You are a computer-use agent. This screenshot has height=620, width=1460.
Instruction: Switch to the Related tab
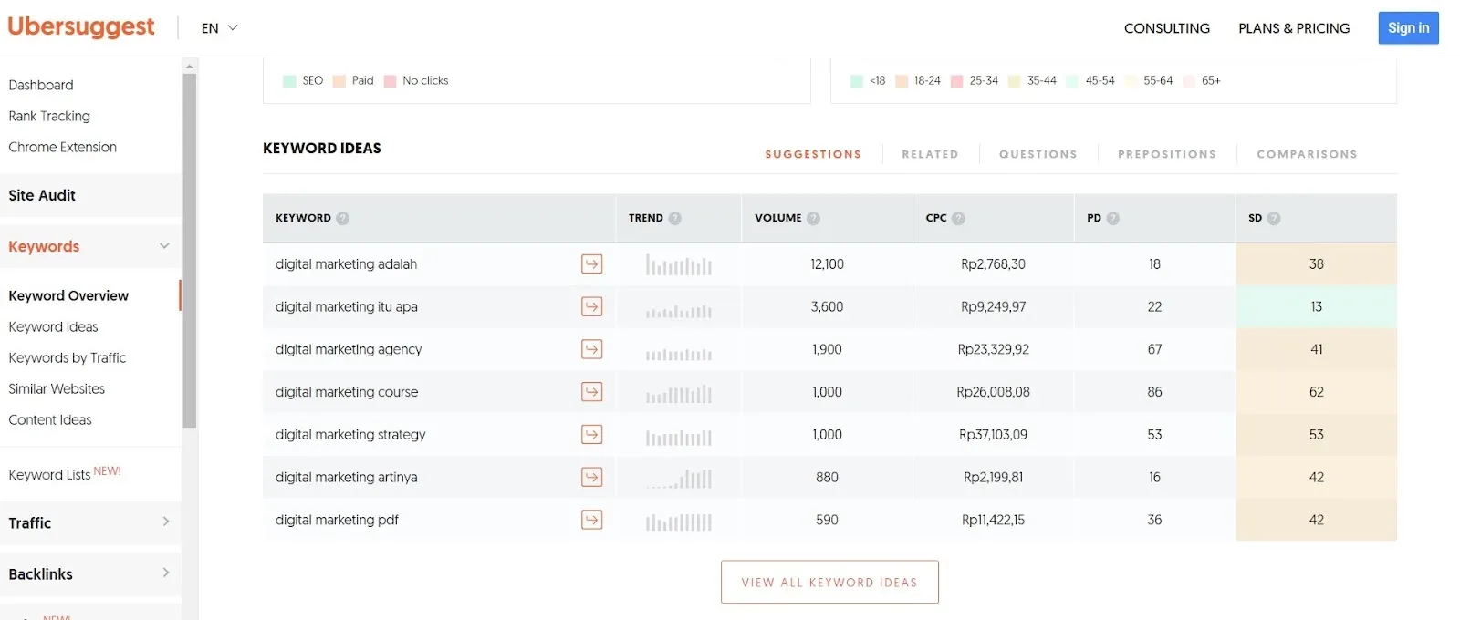pos(930,154)
